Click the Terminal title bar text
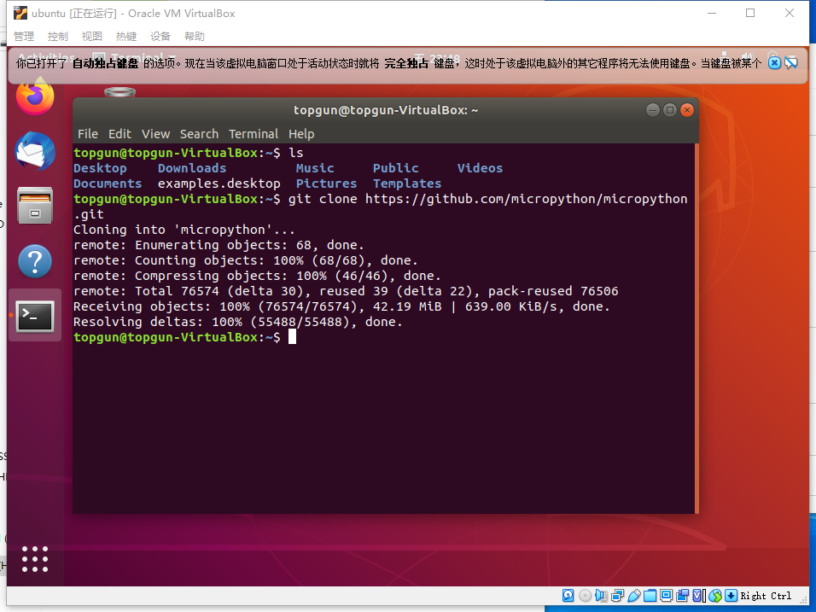Image resolution: width=816 pixels, height=612 pixels. pyautogui.click(x=386, y=110)
